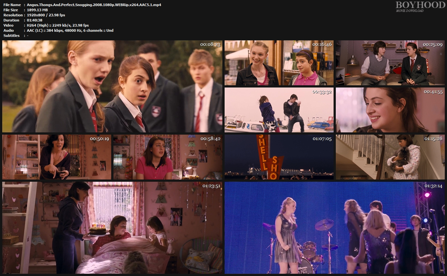
Task: Select the file size value 1899.13 MB
Action: click(37, 10)
